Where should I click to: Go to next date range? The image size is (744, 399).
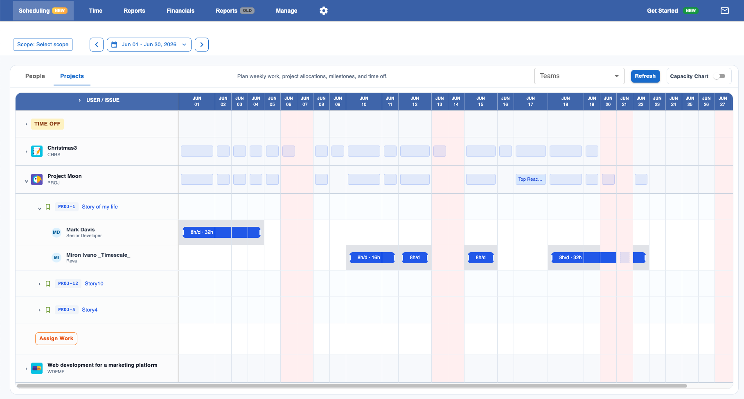point(202,45)
